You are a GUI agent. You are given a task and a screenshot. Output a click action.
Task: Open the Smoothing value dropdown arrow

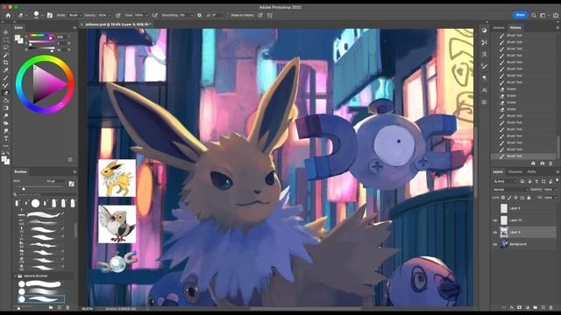[191, 16]
